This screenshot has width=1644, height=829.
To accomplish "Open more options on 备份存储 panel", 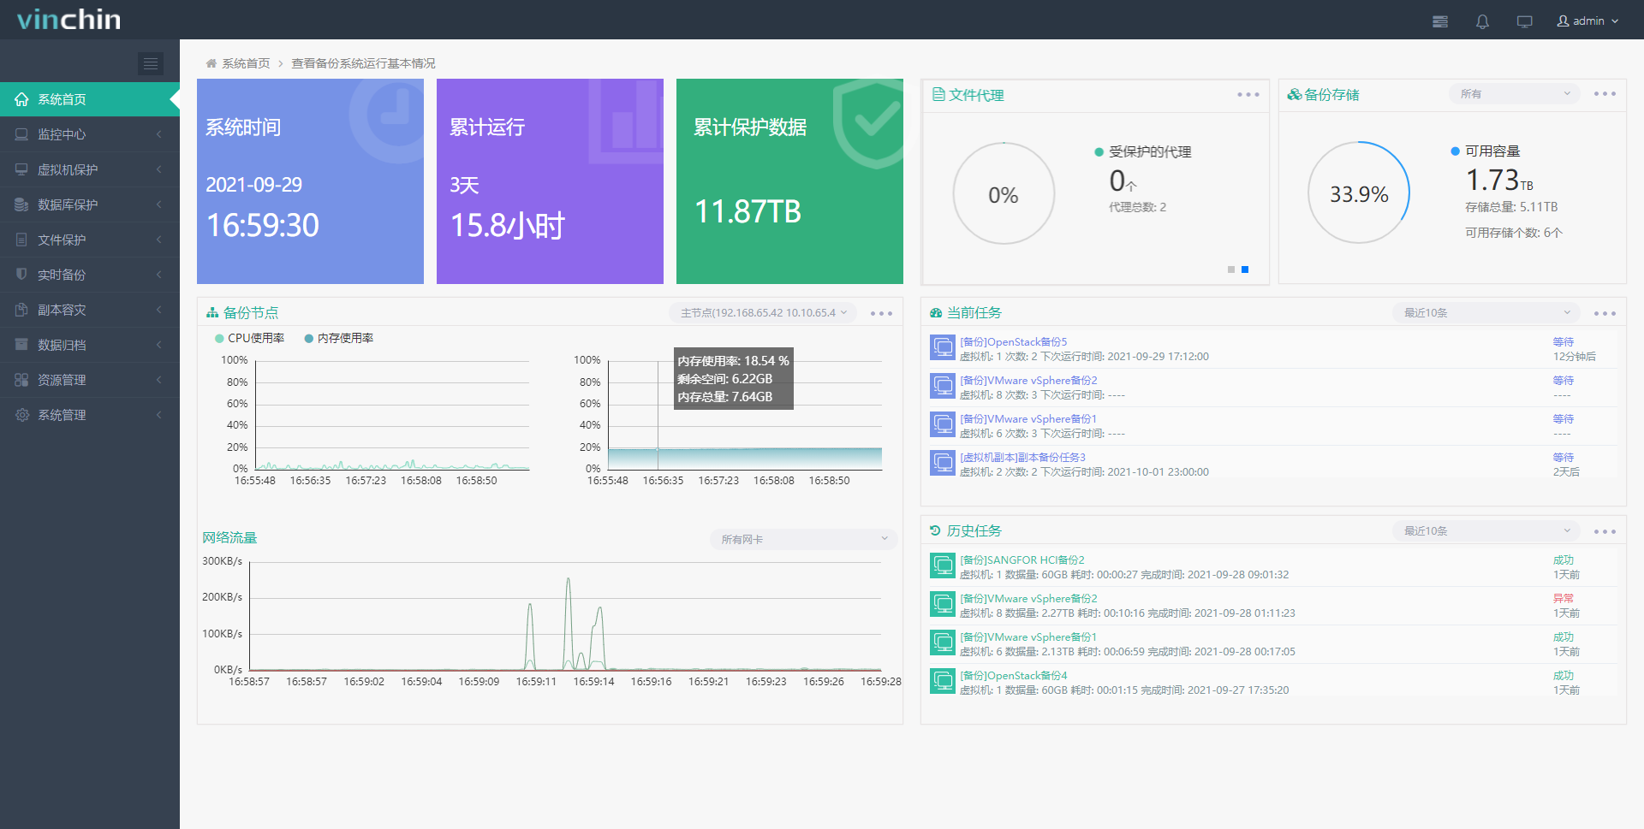I will (1605, 94).
